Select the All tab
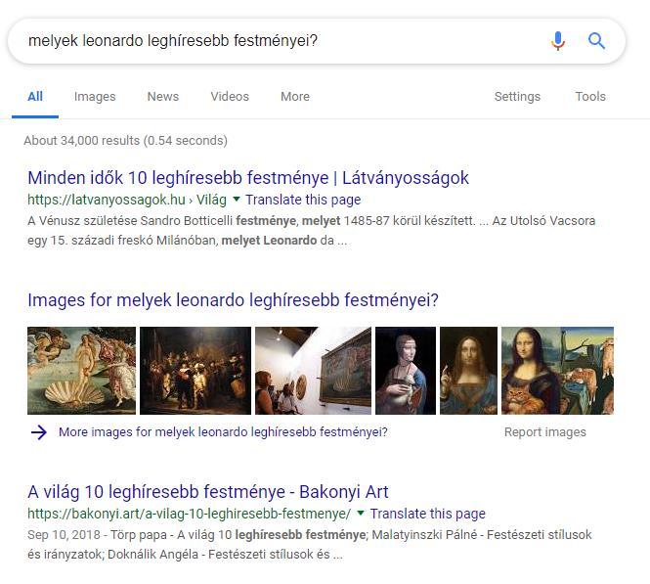Viewport: 650px width, 584px height. [35, 96]
